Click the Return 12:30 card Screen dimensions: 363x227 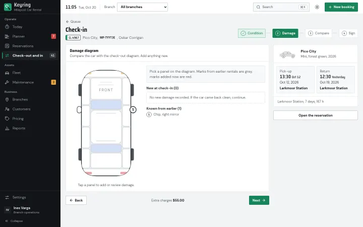click(336, 80)
